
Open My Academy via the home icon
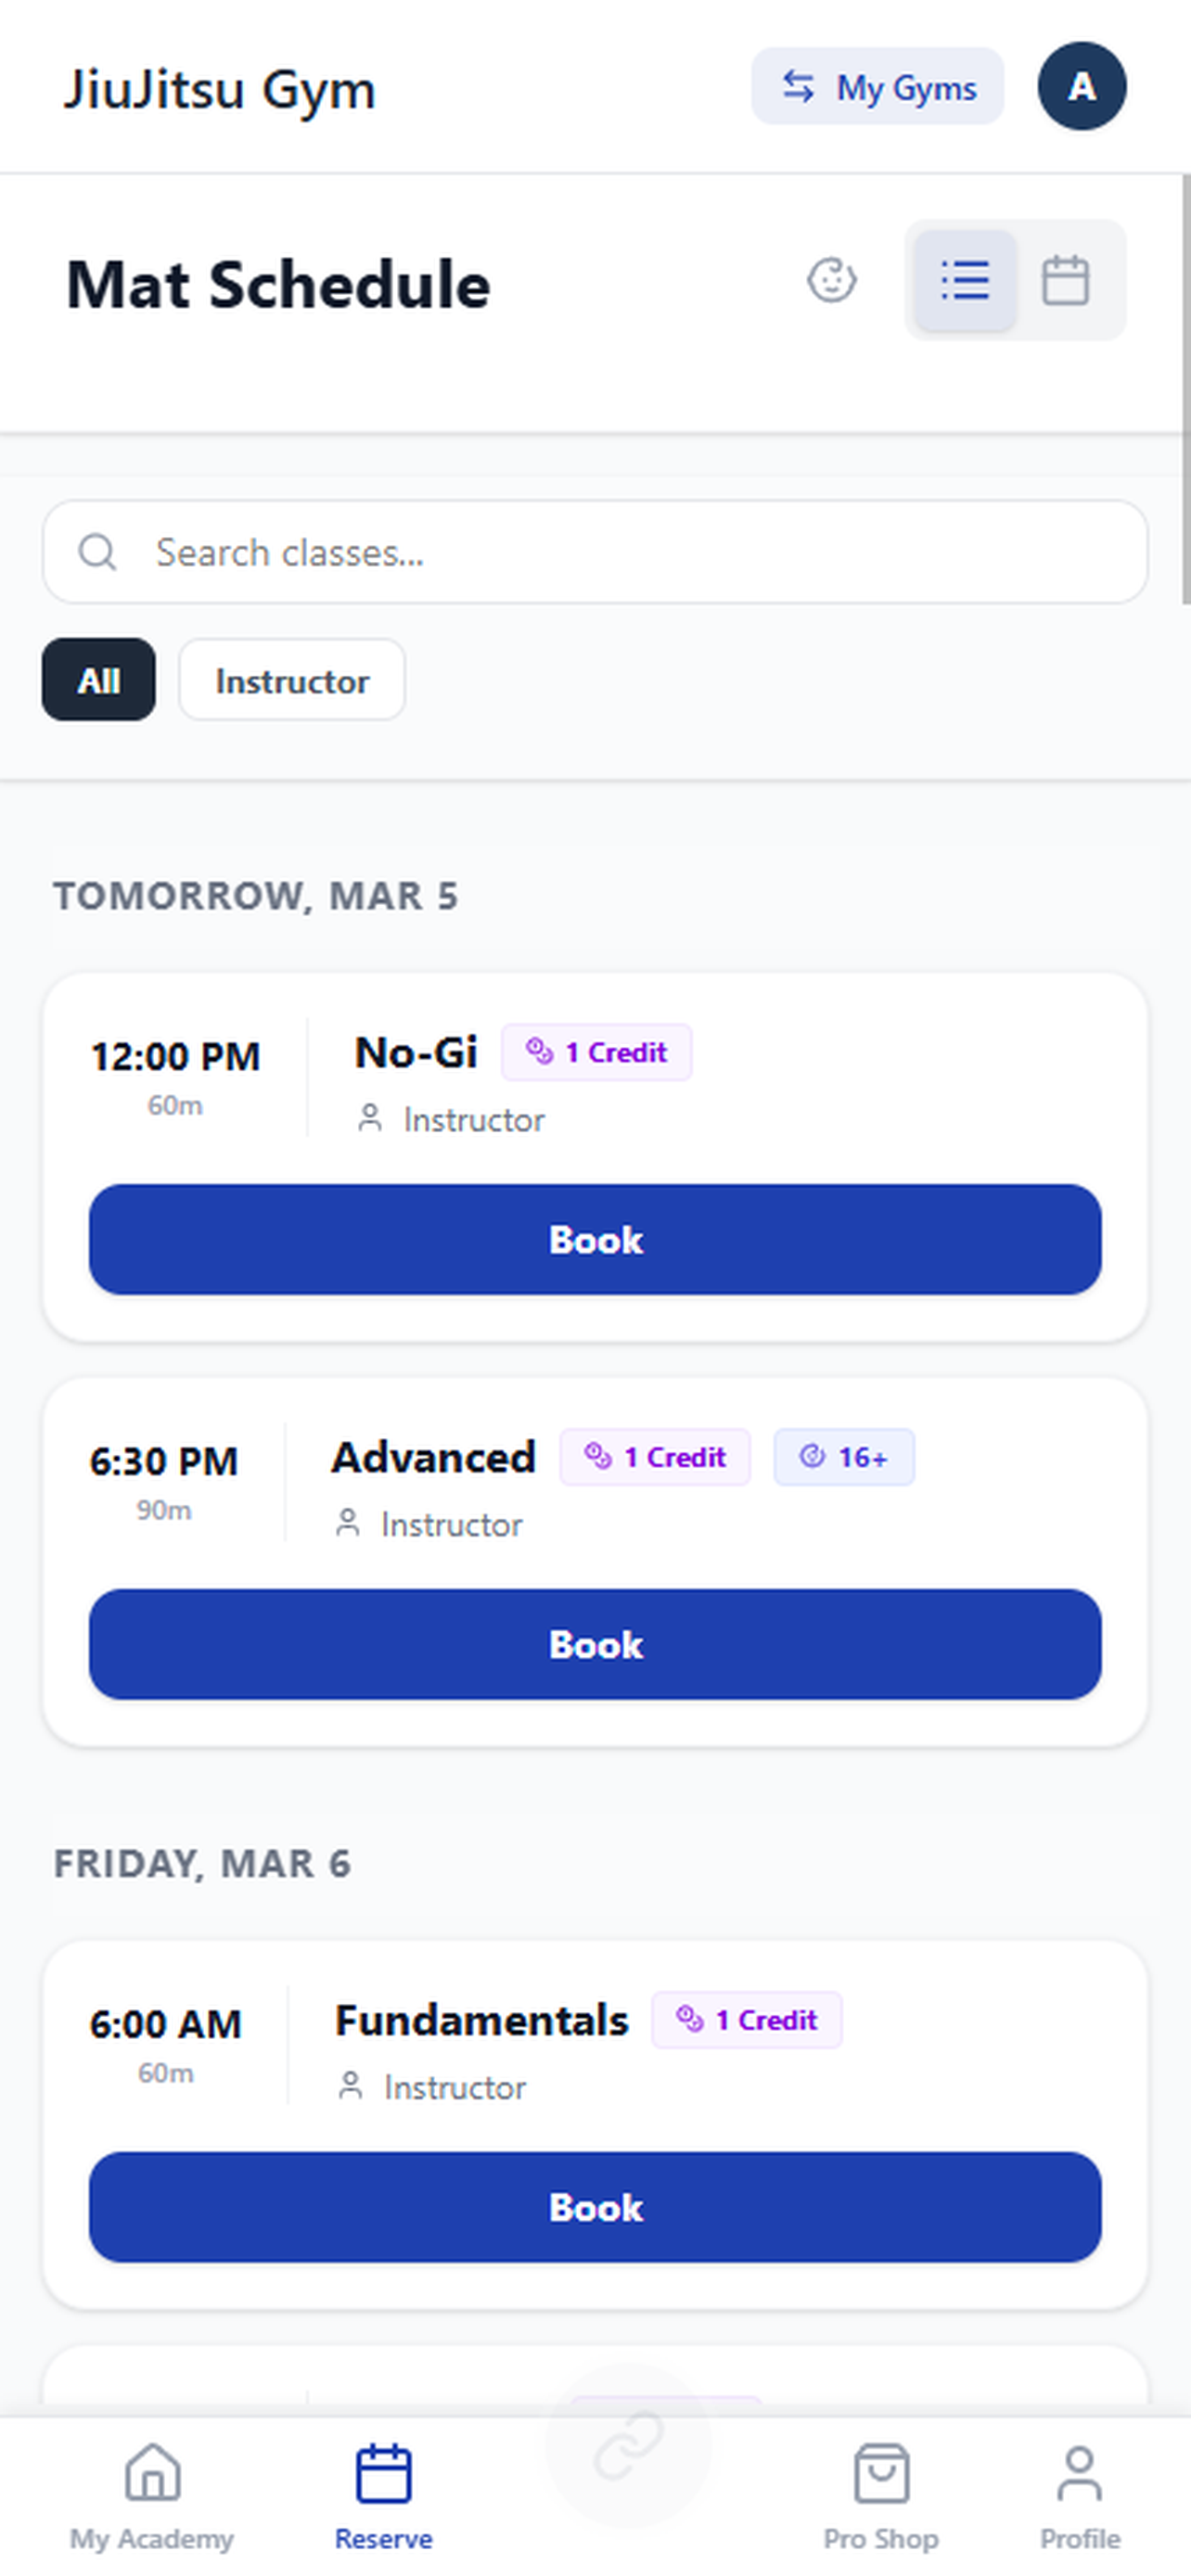click(x=151, y=2478)
